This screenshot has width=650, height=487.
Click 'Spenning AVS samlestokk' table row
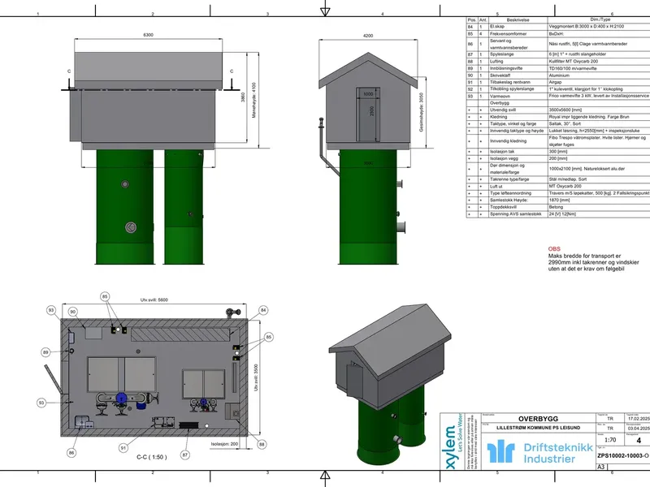pyautogui.click(x=558, y=214)
